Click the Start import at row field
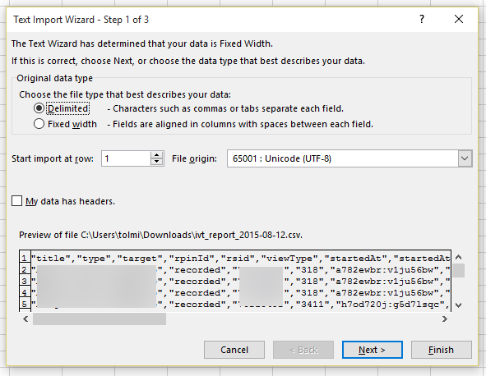The image size is (486, 376). pyautogui.click(x=127, y=158)
